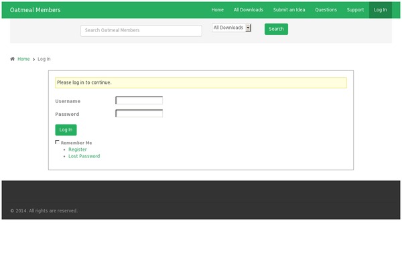The height and width of the screenshot is (268, 402).
Task: Click the Username label
Action: [68, 101]
